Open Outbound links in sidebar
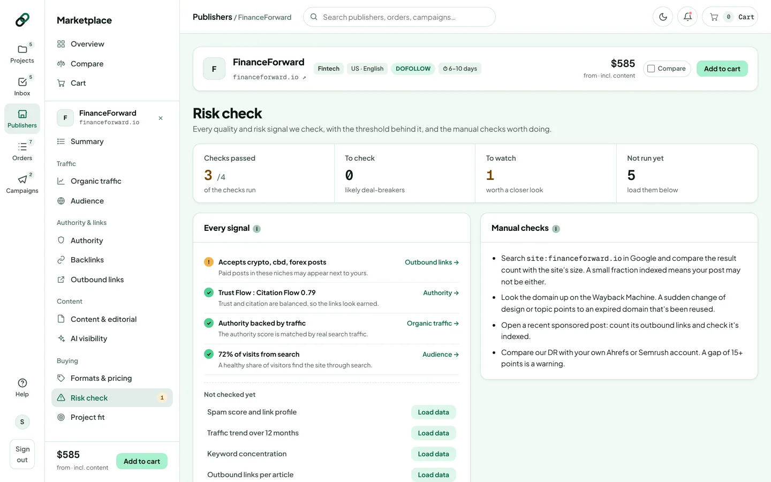 112,280
